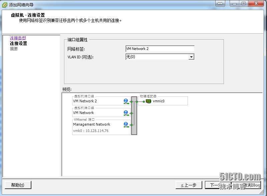
Task: Click the 帮助(H) button
Action: (x=18, y=185)
